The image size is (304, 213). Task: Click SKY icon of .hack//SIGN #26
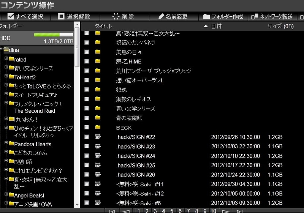[x=98, y=175]
